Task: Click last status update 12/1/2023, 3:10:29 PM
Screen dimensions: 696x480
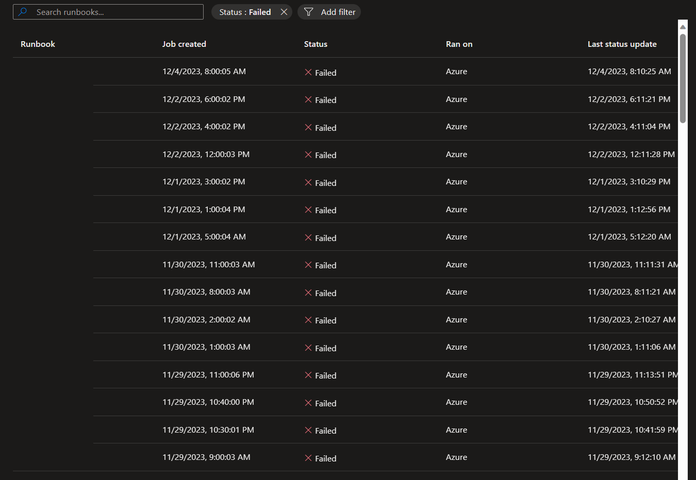Action: (x=629, y=181)
